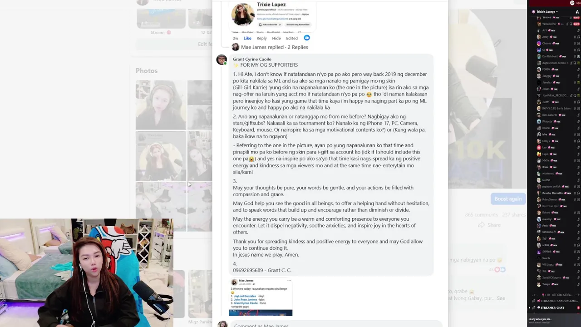Hide the Trixie Lopez comment
The width and height of the screenshot is (581, 327).
pos(276,38)
